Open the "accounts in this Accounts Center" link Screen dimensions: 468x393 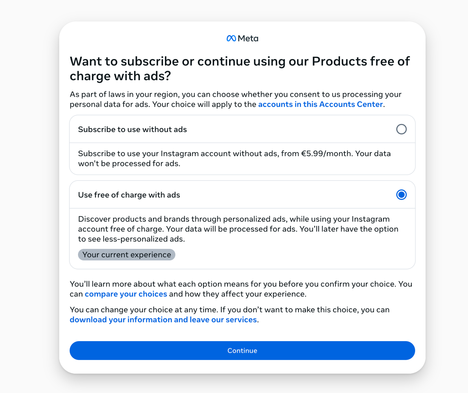click(320, 105)
